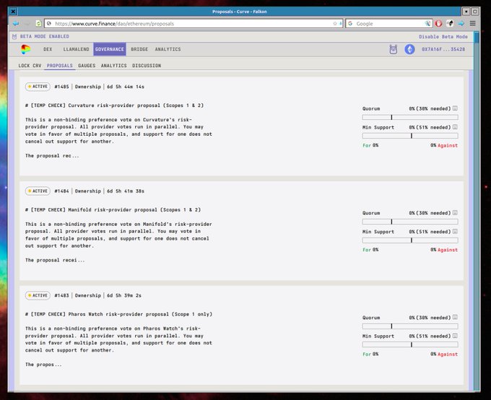Click the blue arrow toolbar icon
491x400 pixels.
[461, 24]
